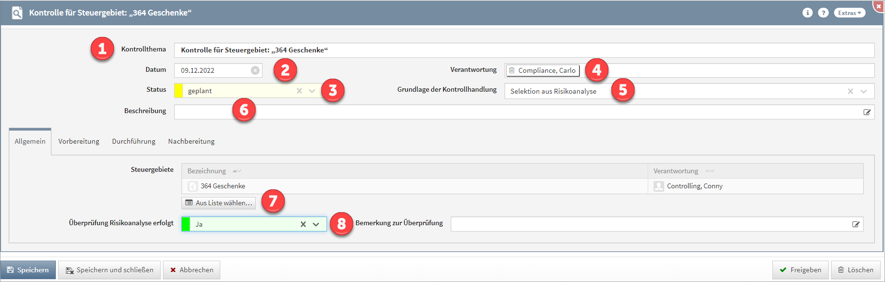The width and height of the screenshot is (885, 282).
Task: Clear the Status value geplant
Action: click(299, 91)
